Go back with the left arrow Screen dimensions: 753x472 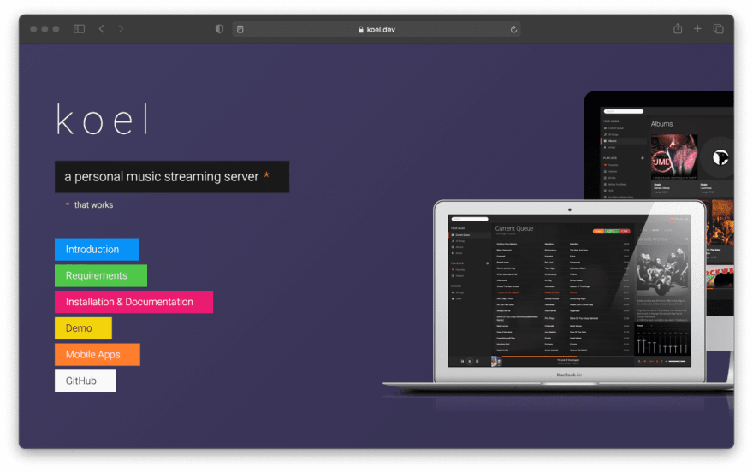(101, 29)
